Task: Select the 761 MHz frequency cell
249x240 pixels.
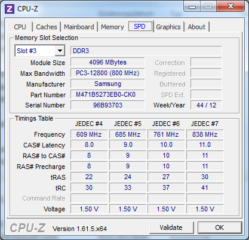Action: [166, 134]
